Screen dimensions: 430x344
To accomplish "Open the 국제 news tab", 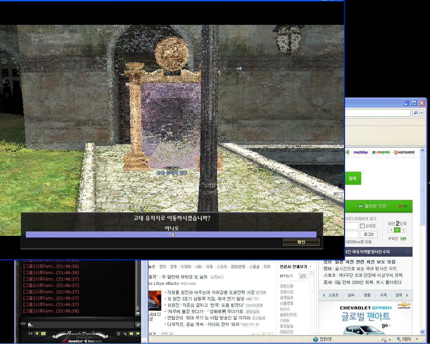I will pyautogui.click(x=209, y=267).
